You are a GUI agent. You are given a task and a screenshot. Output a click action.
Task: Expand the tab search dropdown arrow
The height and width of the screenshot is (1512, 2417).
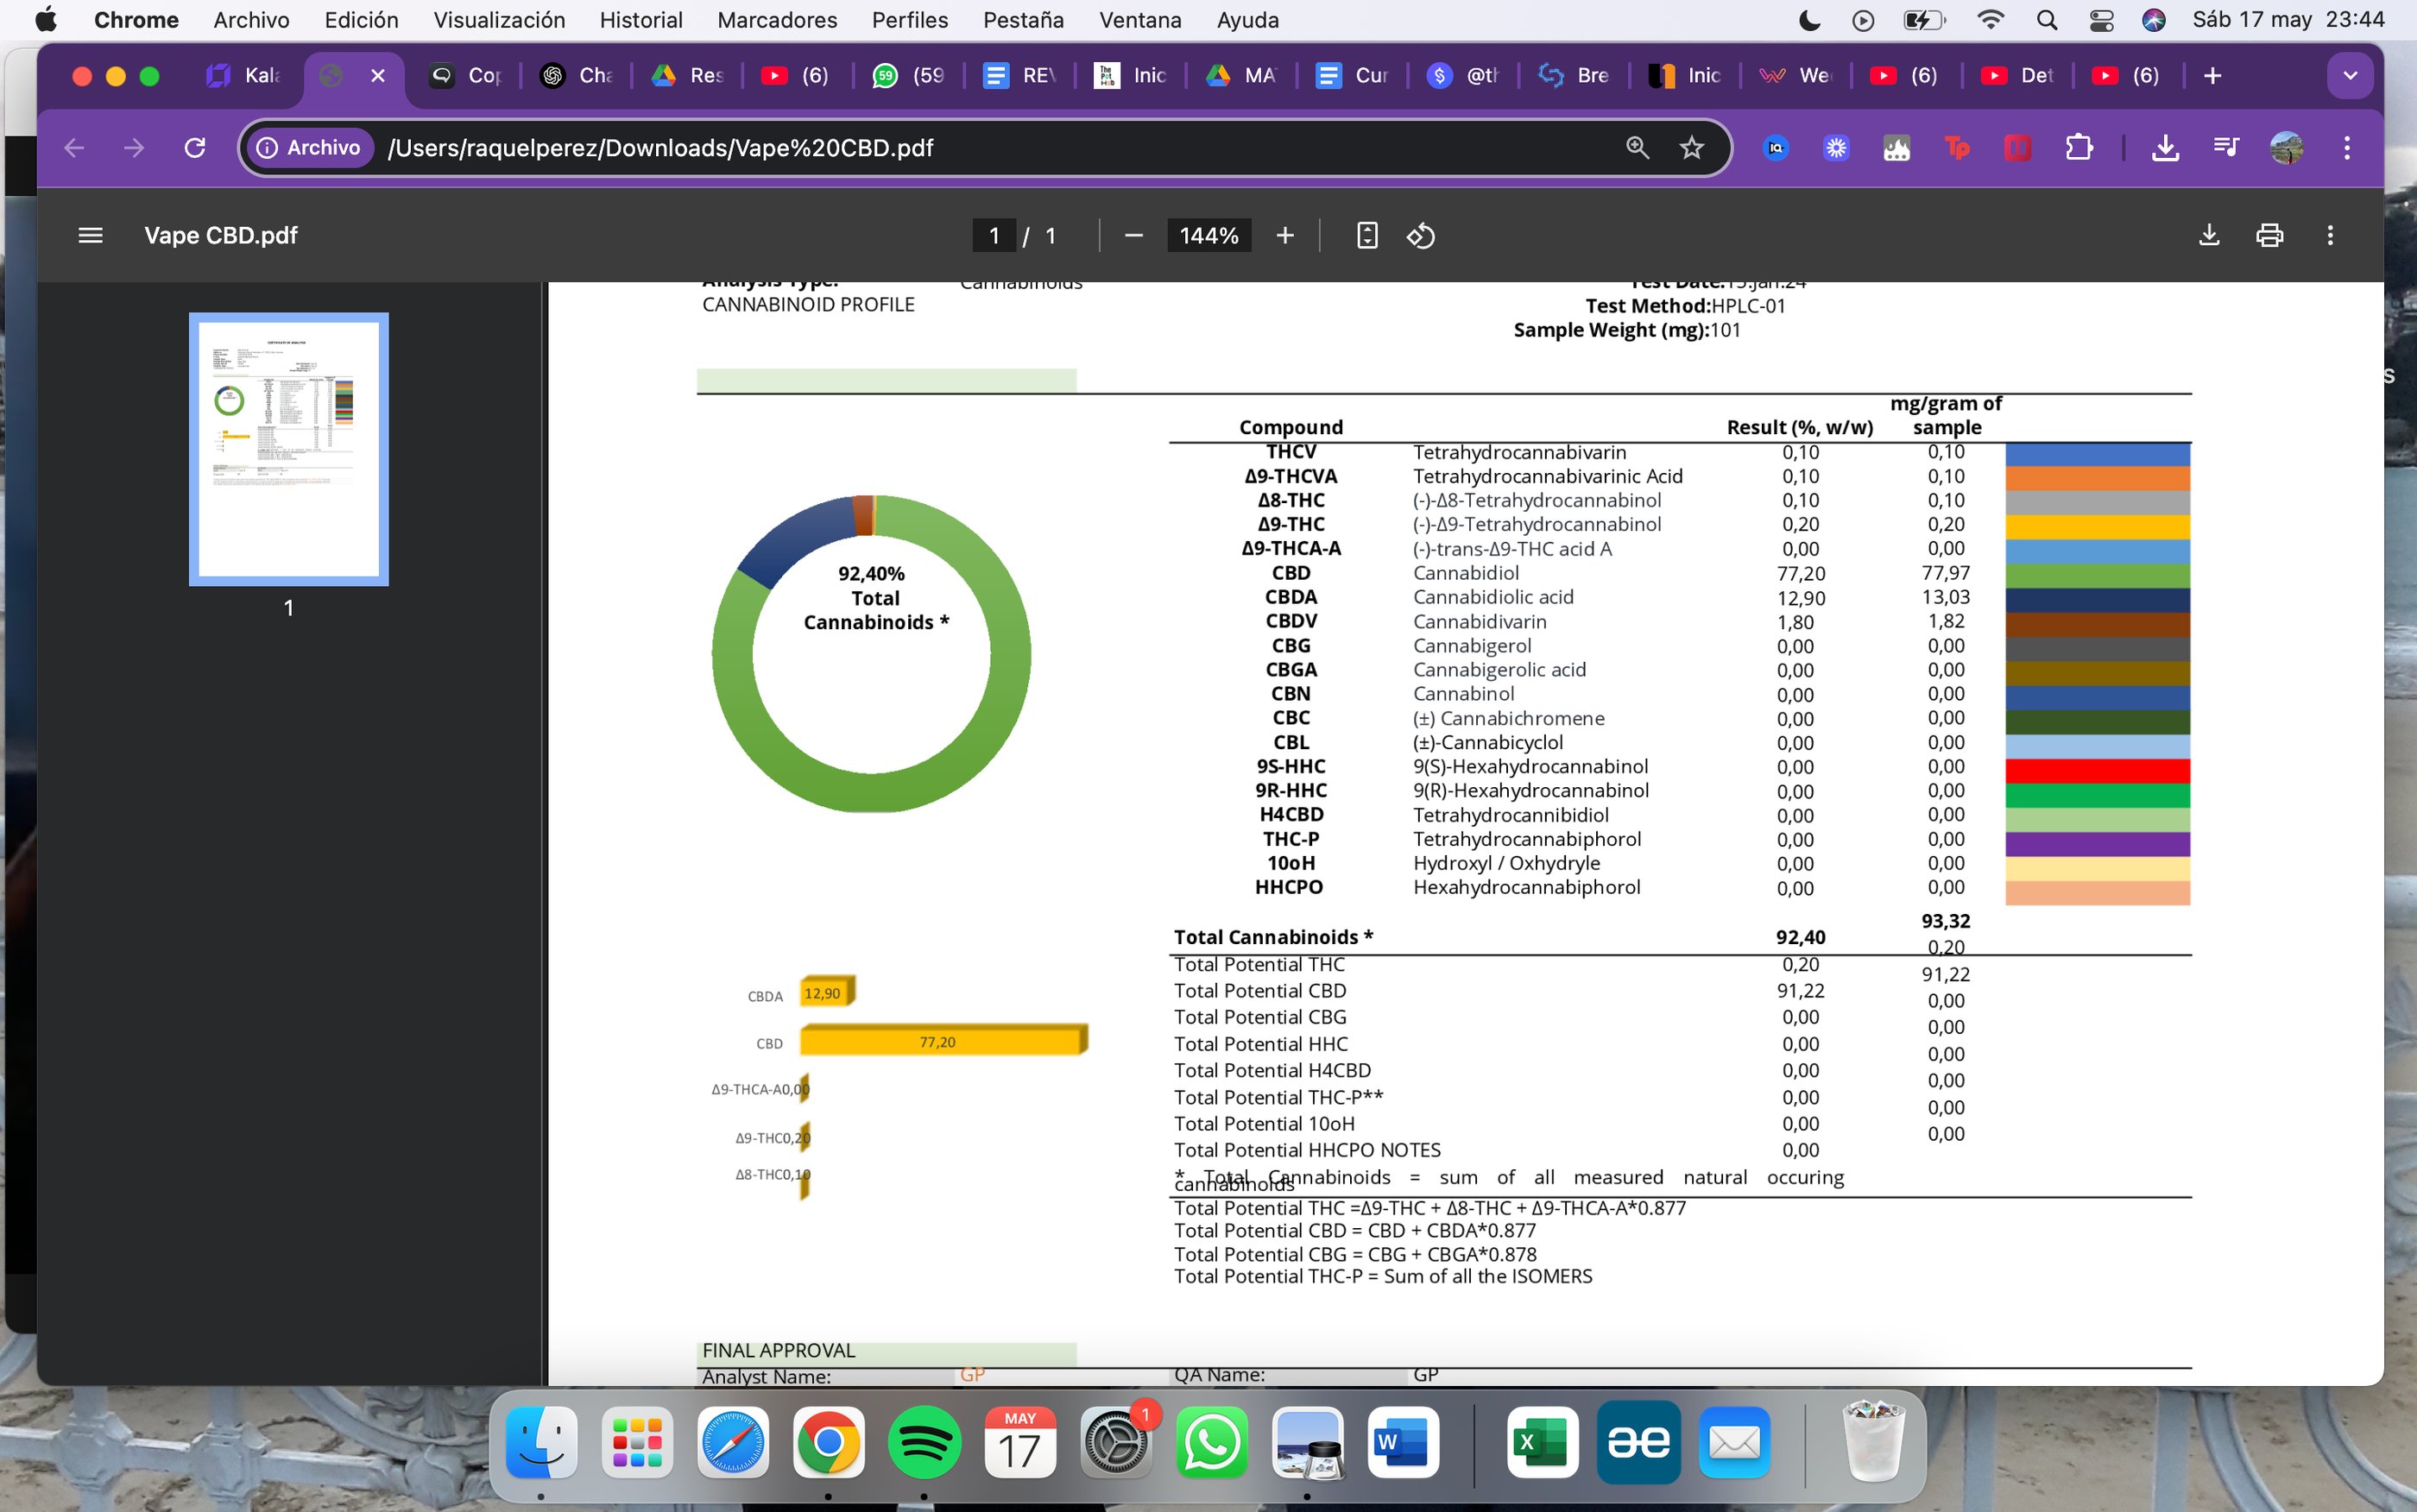point(2350,76)
